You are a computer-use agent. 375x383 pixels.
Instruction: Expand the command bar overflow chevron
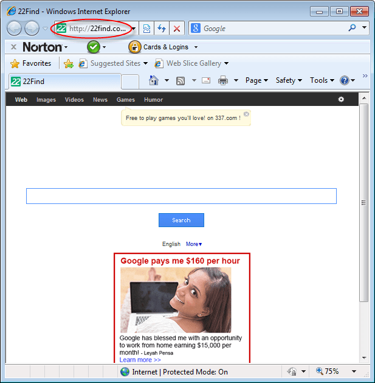tap(365, 76)
